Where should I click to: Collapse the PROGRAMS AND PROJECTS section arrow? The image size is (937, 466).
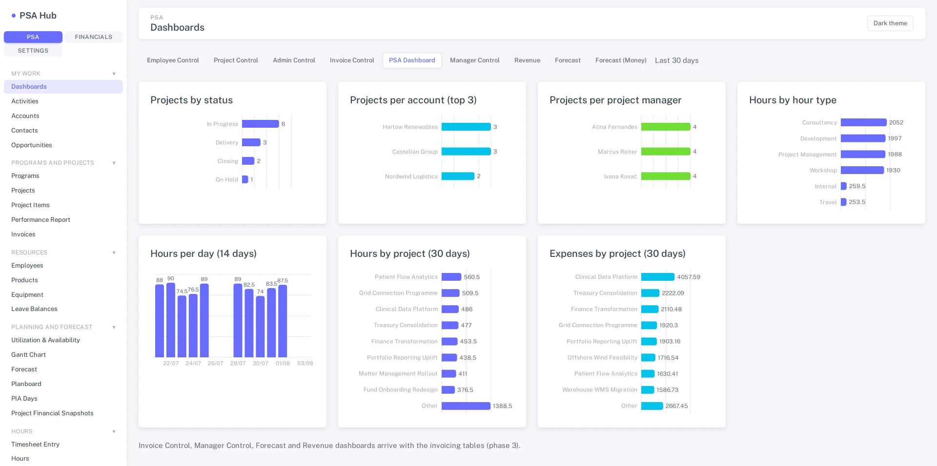pyautogui.click(x=114, y=163)
